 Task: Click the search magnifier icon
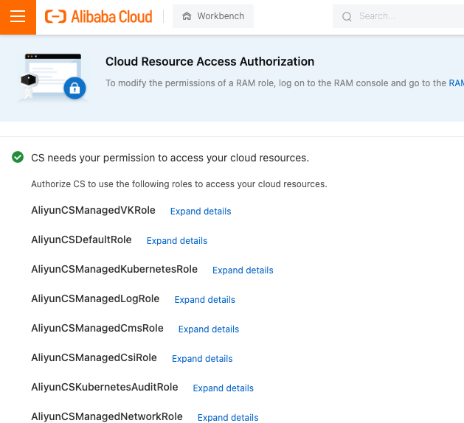[x=347, y=16]
